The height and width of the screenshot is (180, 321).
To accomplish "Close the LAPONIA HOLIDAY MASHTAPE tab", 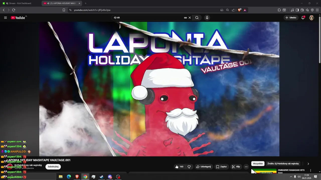I will coord(79,3).
